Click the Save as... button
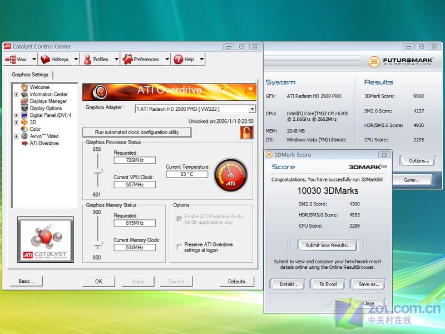Viewport: 445px width, 334px height. point(369,284)
